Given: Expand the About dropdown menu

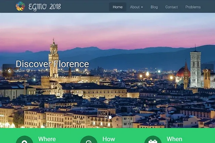Looking at the screenshot, I should click(136, 7).
